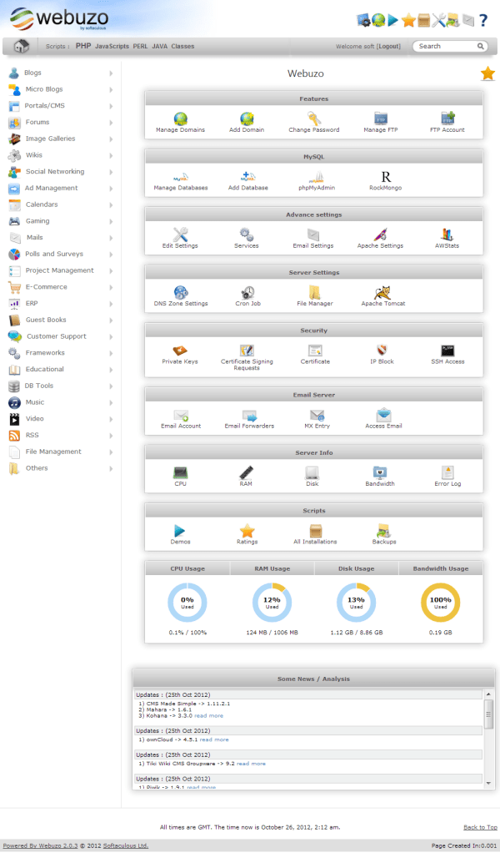
Task: Open Email Forwarders icon
Action: pos(249,416)
